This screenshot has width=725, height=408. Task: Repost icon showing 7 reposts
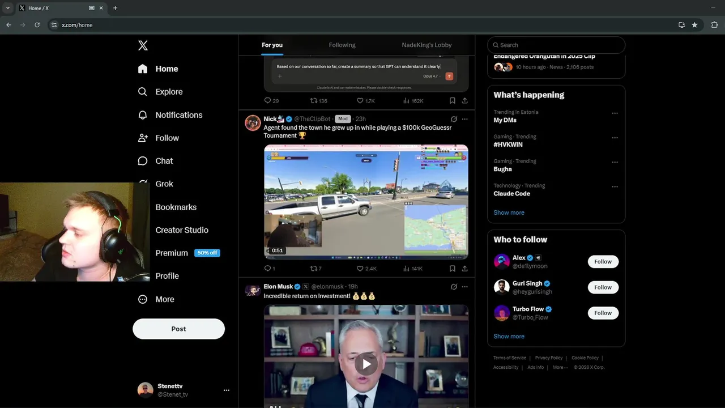(x=314, y=269)
